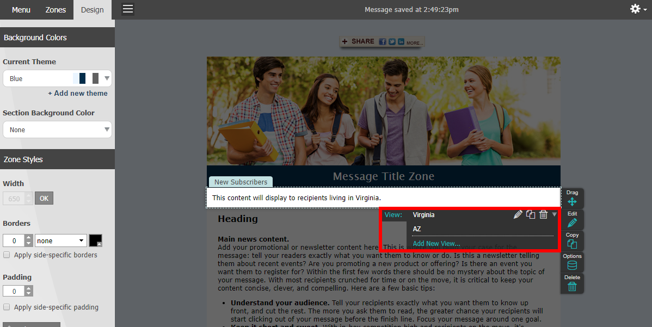Select the AZ view option

click(417, 229)
